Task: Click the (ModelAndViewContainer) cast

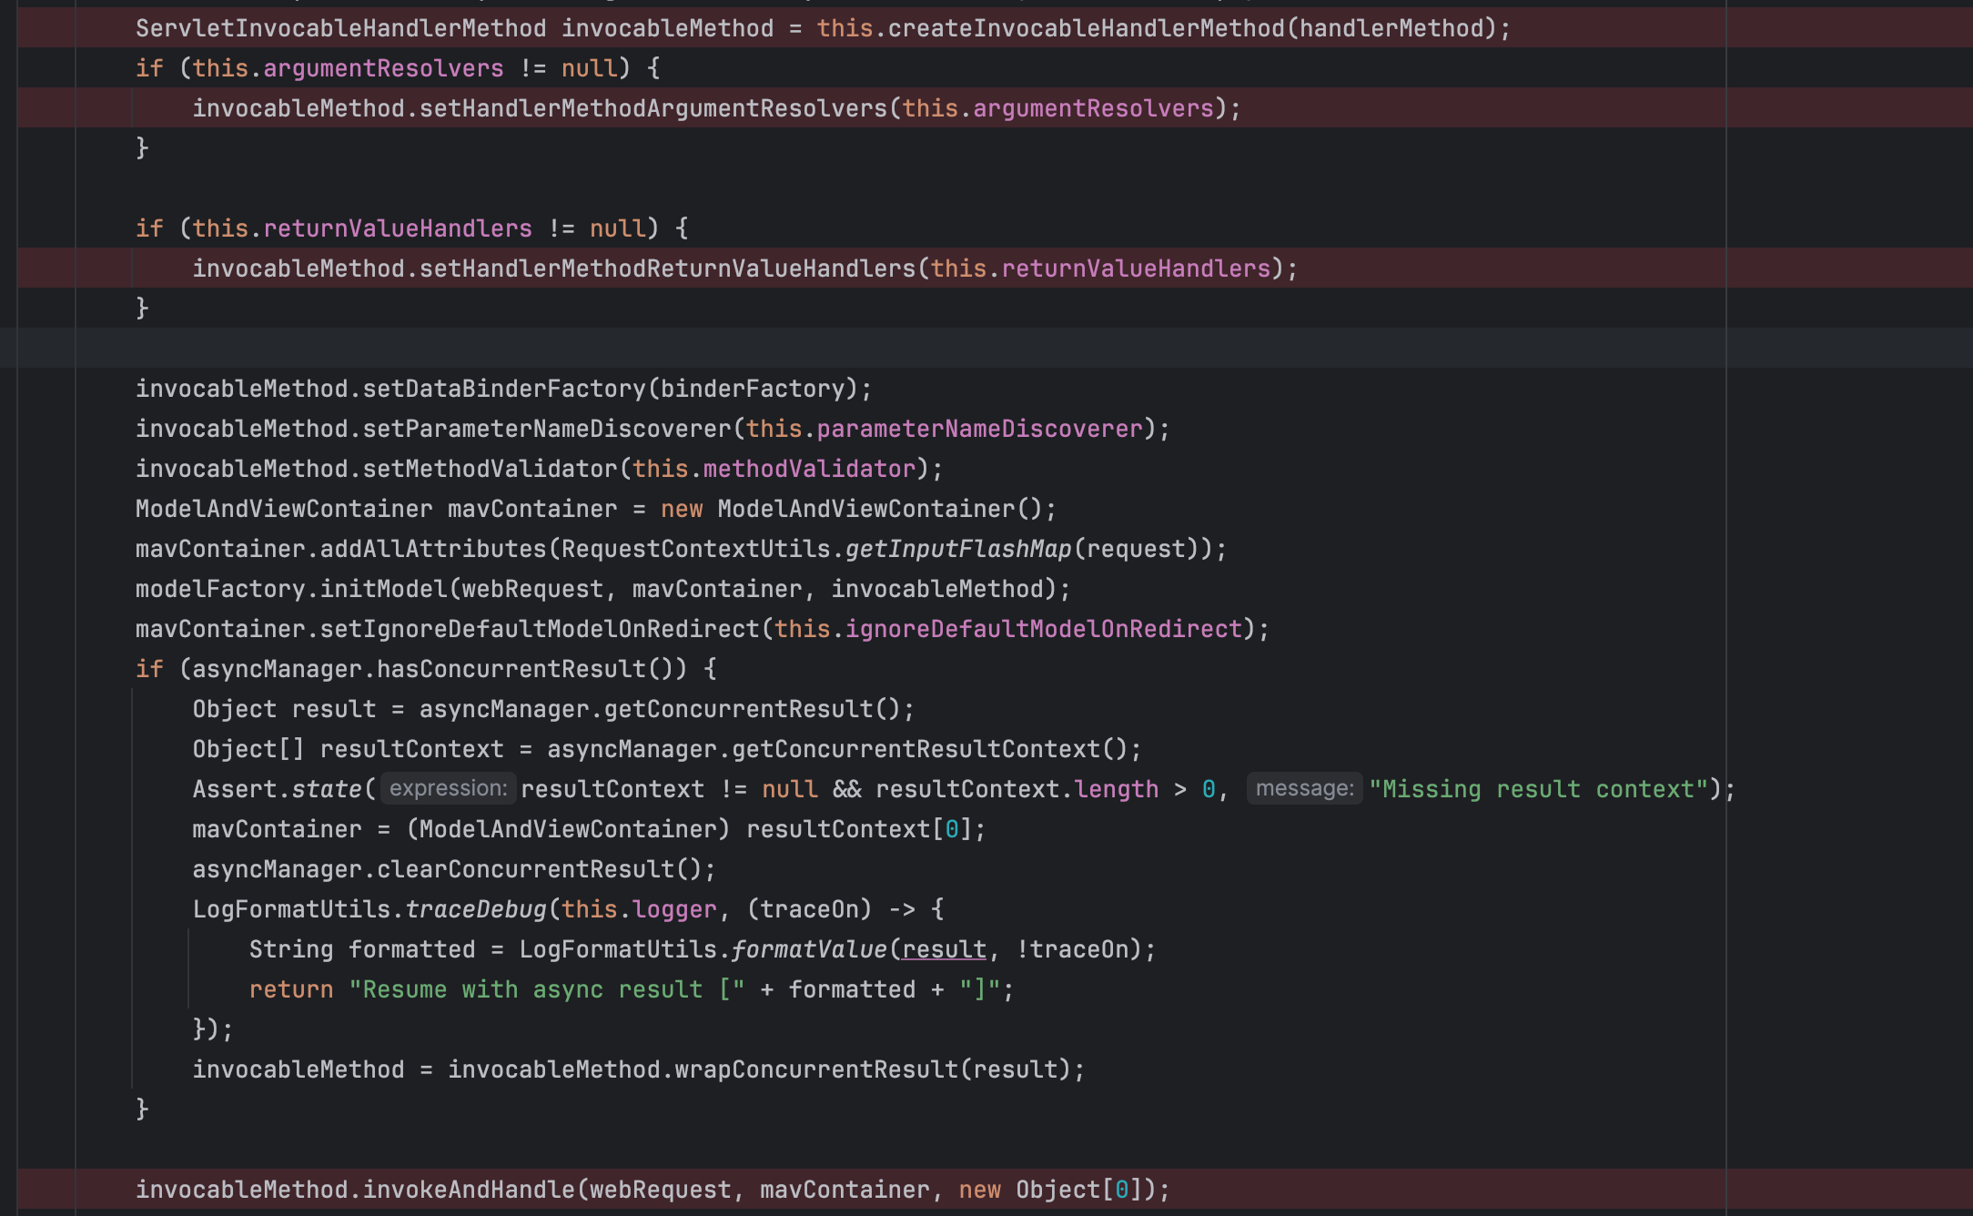Action: coord(568,829)
